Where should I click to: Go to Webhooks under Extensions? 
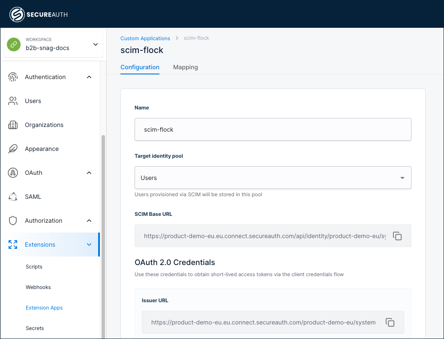click(x=38, y=287)
